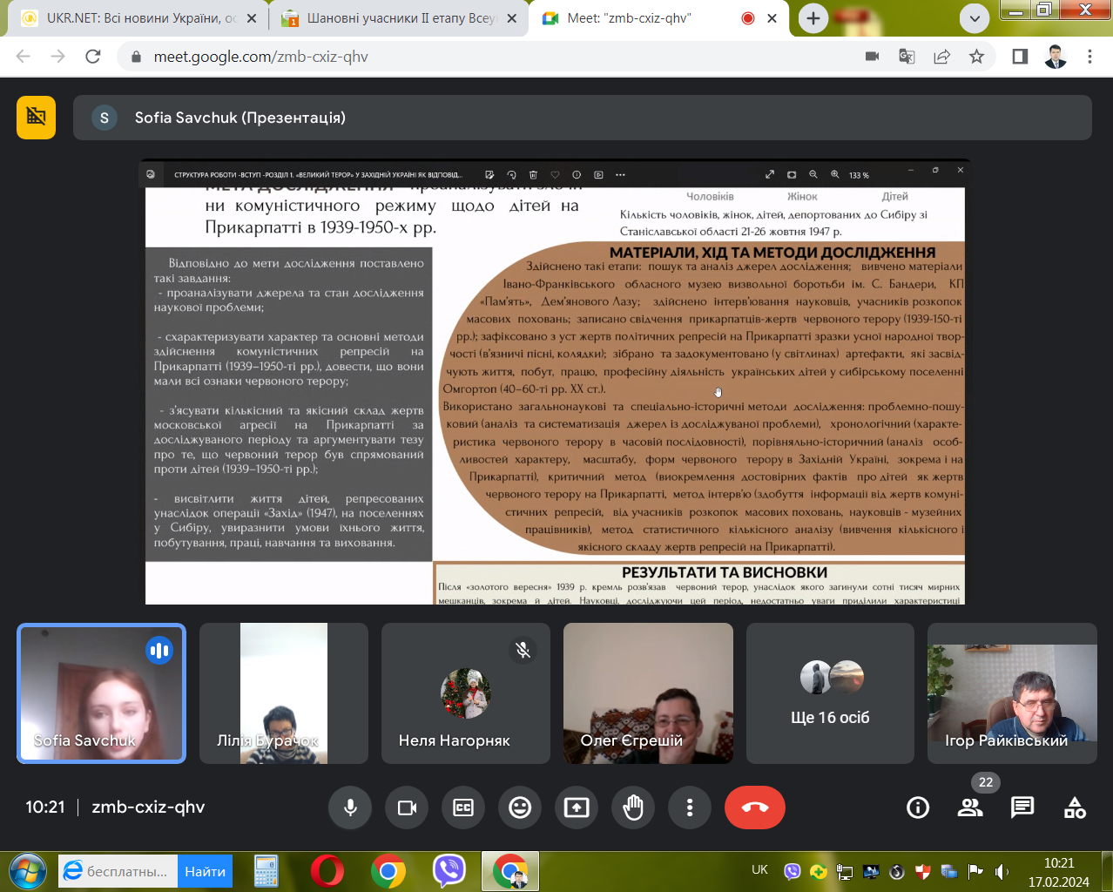Open meeting details info icon
Screen dimensions: 1113x892
918,808
